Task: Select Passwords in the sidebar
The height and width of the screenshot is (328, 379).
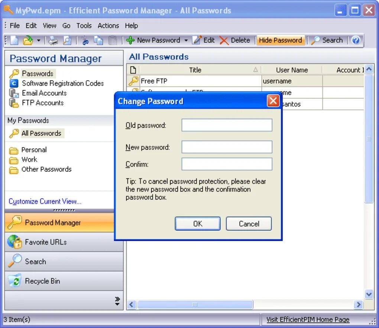Action: tap(38, 73)
